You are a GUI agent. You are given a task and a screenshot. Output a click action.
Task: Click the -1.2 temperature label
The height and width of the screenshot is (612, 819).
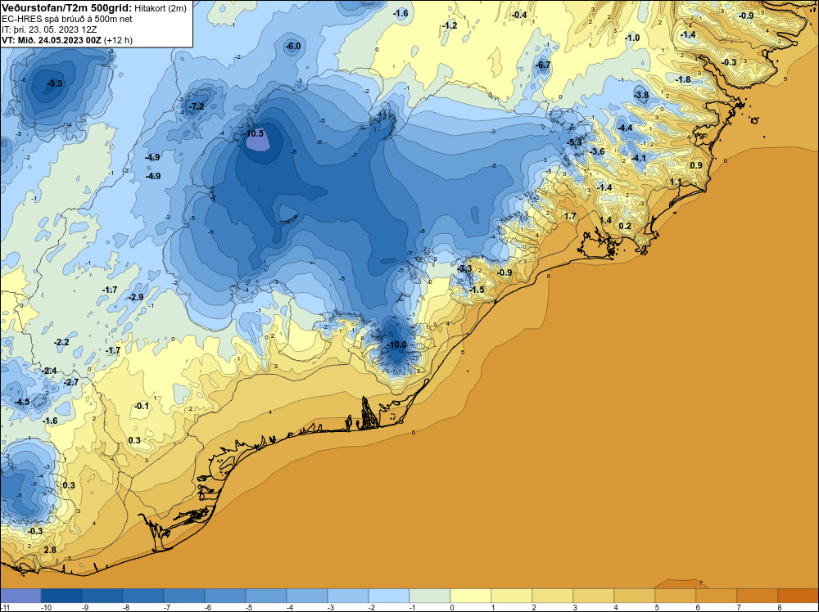[x=450, y=25]
